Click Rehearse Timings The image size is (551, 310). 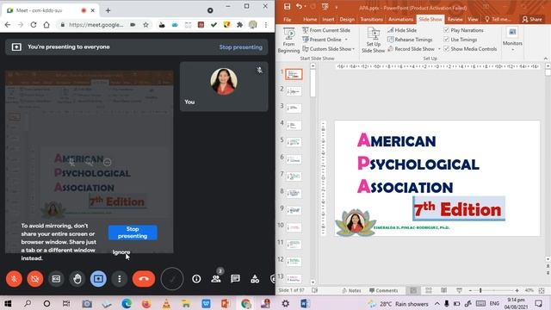(x=410, y=40)
